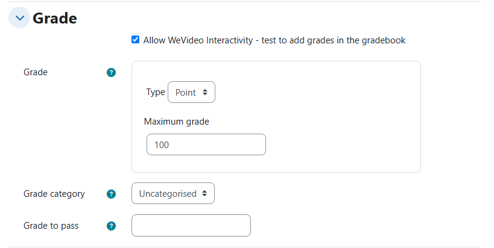Click the Grade field label on the left
Image resolution: width=494 pixels, height=248 pixels.
[36, 72]
